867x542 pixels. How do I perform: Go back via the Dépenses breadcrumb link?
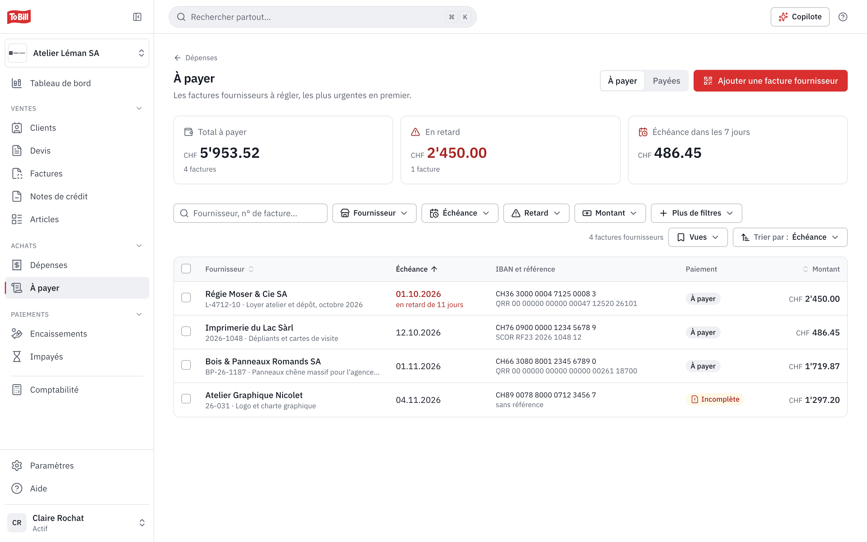point(196,58)
